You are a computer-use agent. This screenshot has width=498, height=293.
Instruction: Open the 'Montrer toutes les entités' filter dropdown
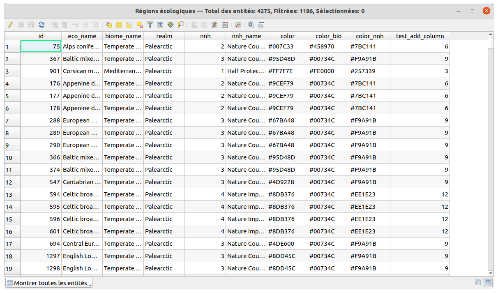point(48,283)
